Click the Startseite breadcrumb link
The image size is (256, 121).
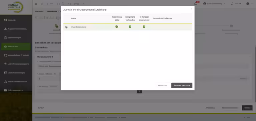click(x=39, y=11)
